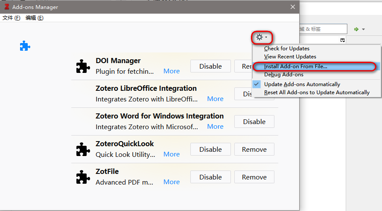Click the search field in Zotero window
The width and height of the screenshot is (382, 211).
pos(323,29)
